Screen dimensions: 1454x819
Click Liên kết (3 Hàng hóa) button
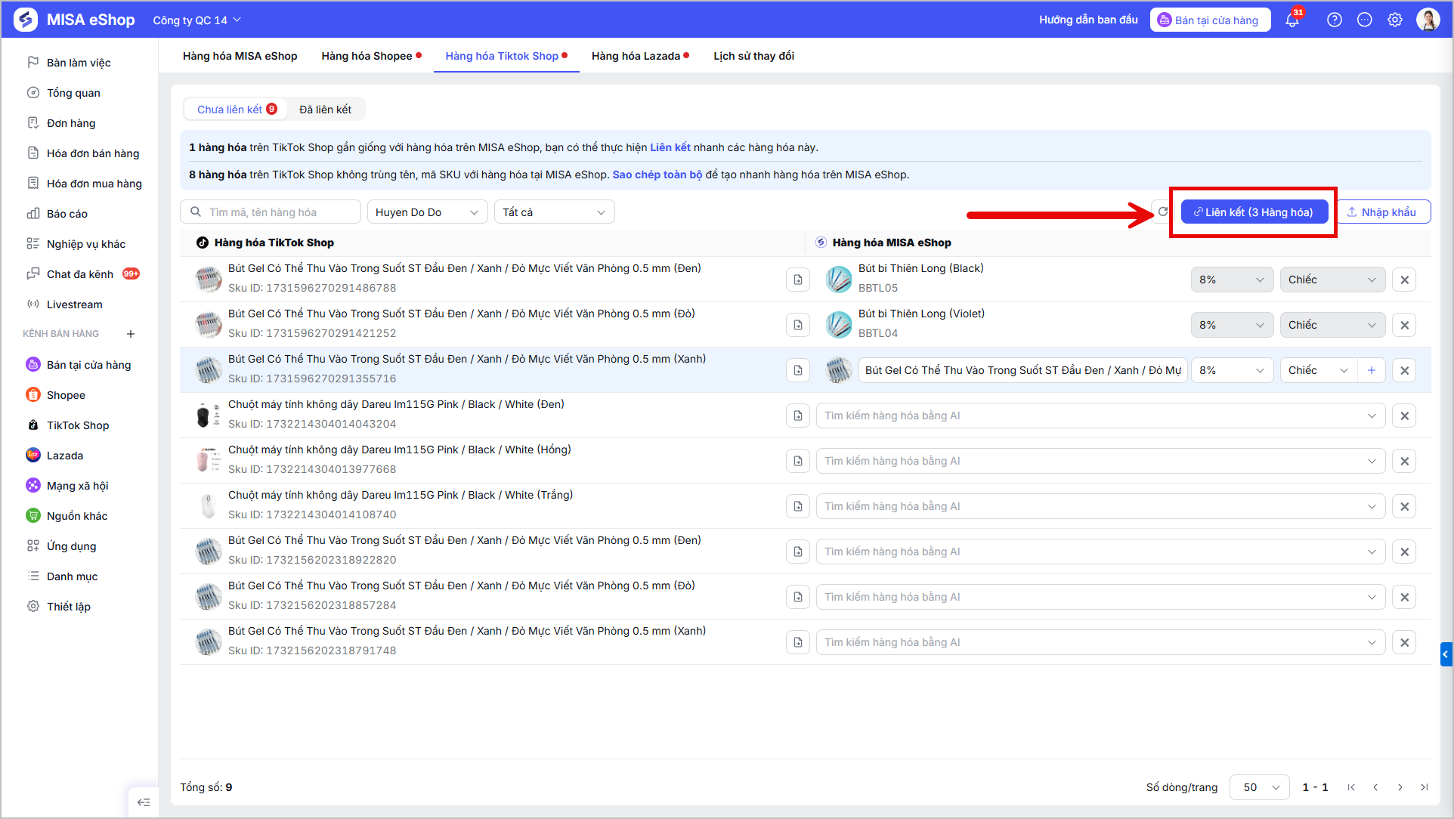(1254, 212)
